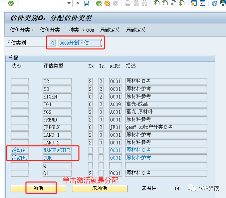Select the E3 valuation type cell
Image resolution: width=226 pixels, height=198 pixels.
pos(57,89)
